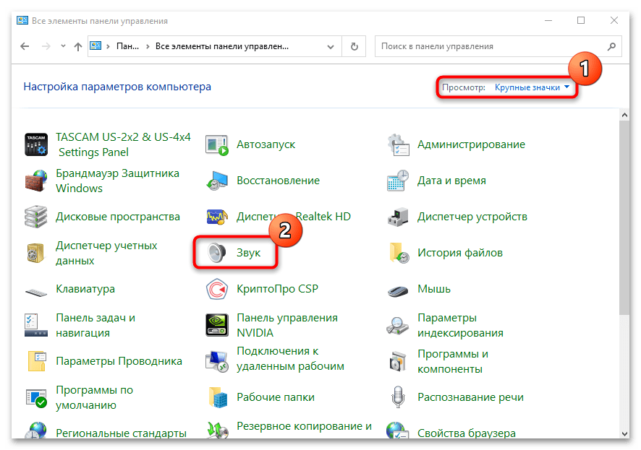Open the Звук speaker icon
This screenshot has width=641, height=450.
point(217,253)
